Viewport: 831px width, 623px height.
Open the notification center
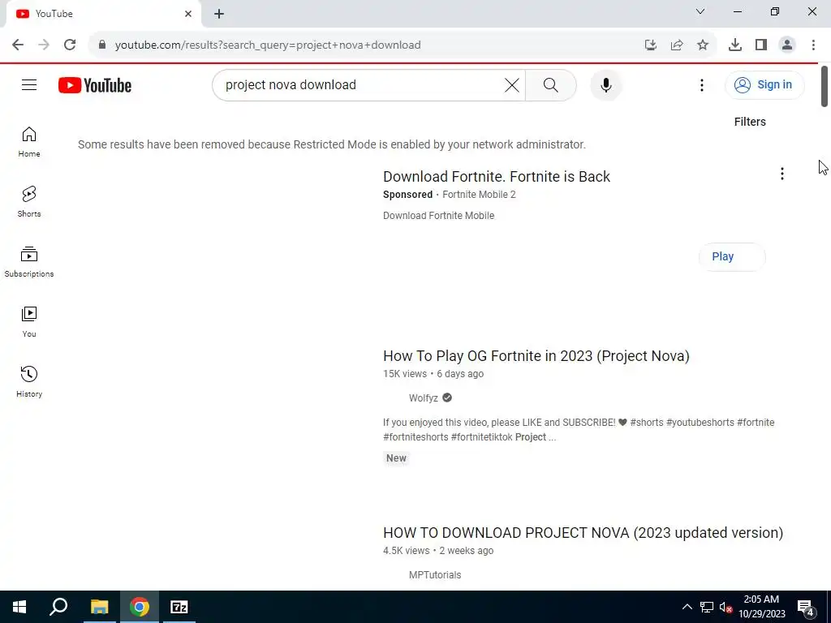point(805,607)
